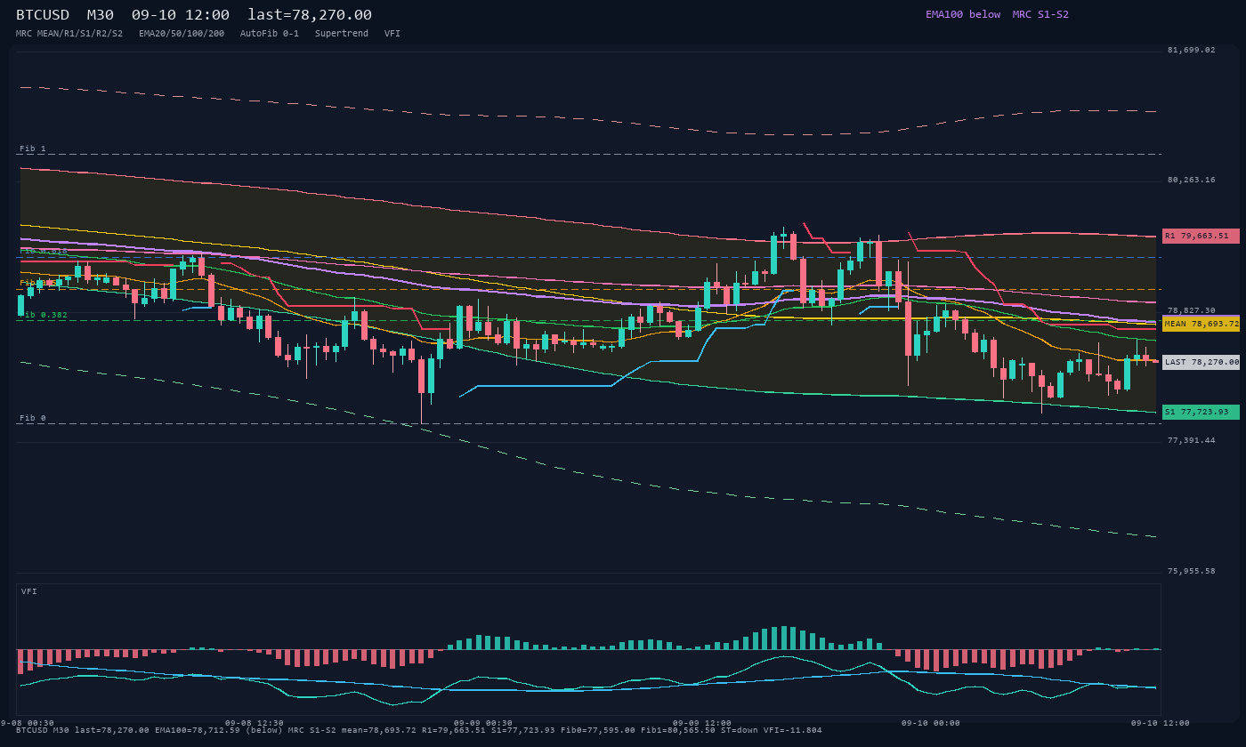Click the R1 79,663.51 price tag
The image size is (1246, 747).
1201,236
